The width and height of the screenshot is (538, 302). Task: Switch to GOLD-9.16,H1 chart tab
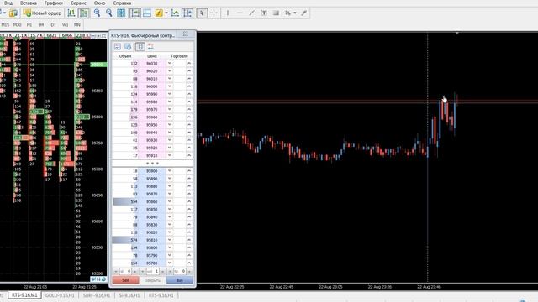pyautogui.click(x=60, y=295)
